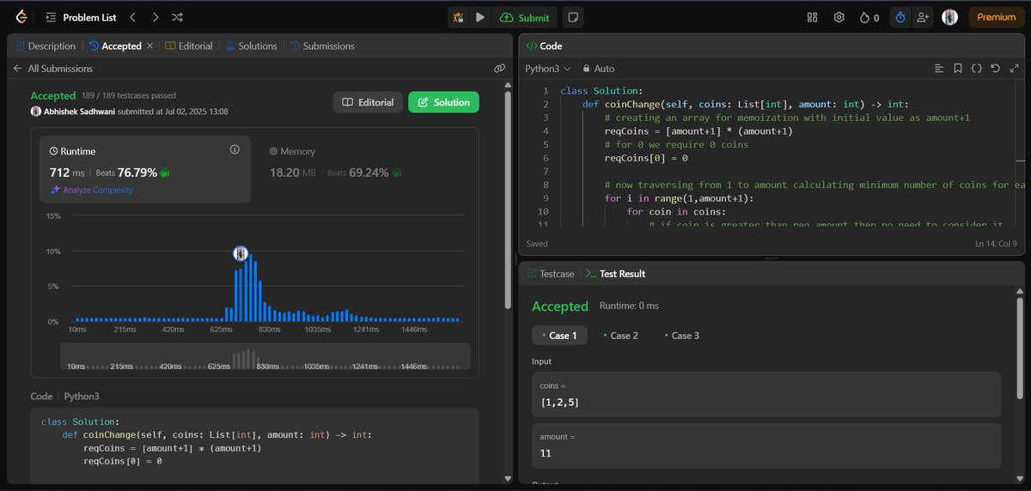Select the Accepted tab
Screen dimensions: 1031x491
[115, 46]
